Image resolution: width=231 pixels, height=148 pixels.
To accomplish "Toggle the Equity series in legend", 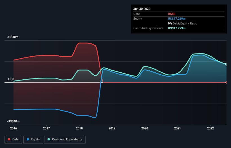I will click(33, 140).
